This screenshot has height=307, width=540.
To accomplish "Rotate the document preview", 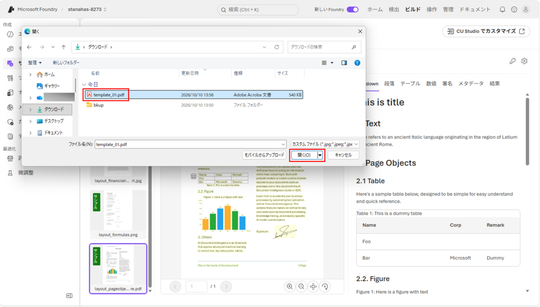I will [325, 286].
